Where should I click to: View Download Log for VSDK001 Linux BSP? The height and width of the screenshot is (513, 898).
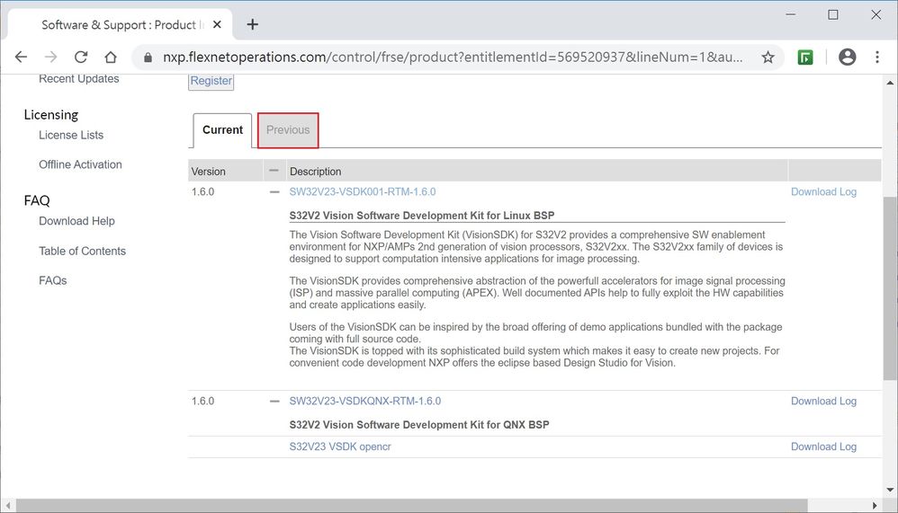pos(823,191)
